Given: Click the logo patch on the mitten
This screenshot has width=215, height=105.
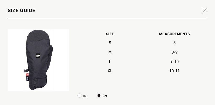Looking at the screenshot, I should pyautogui.click(x=38, y=56).
